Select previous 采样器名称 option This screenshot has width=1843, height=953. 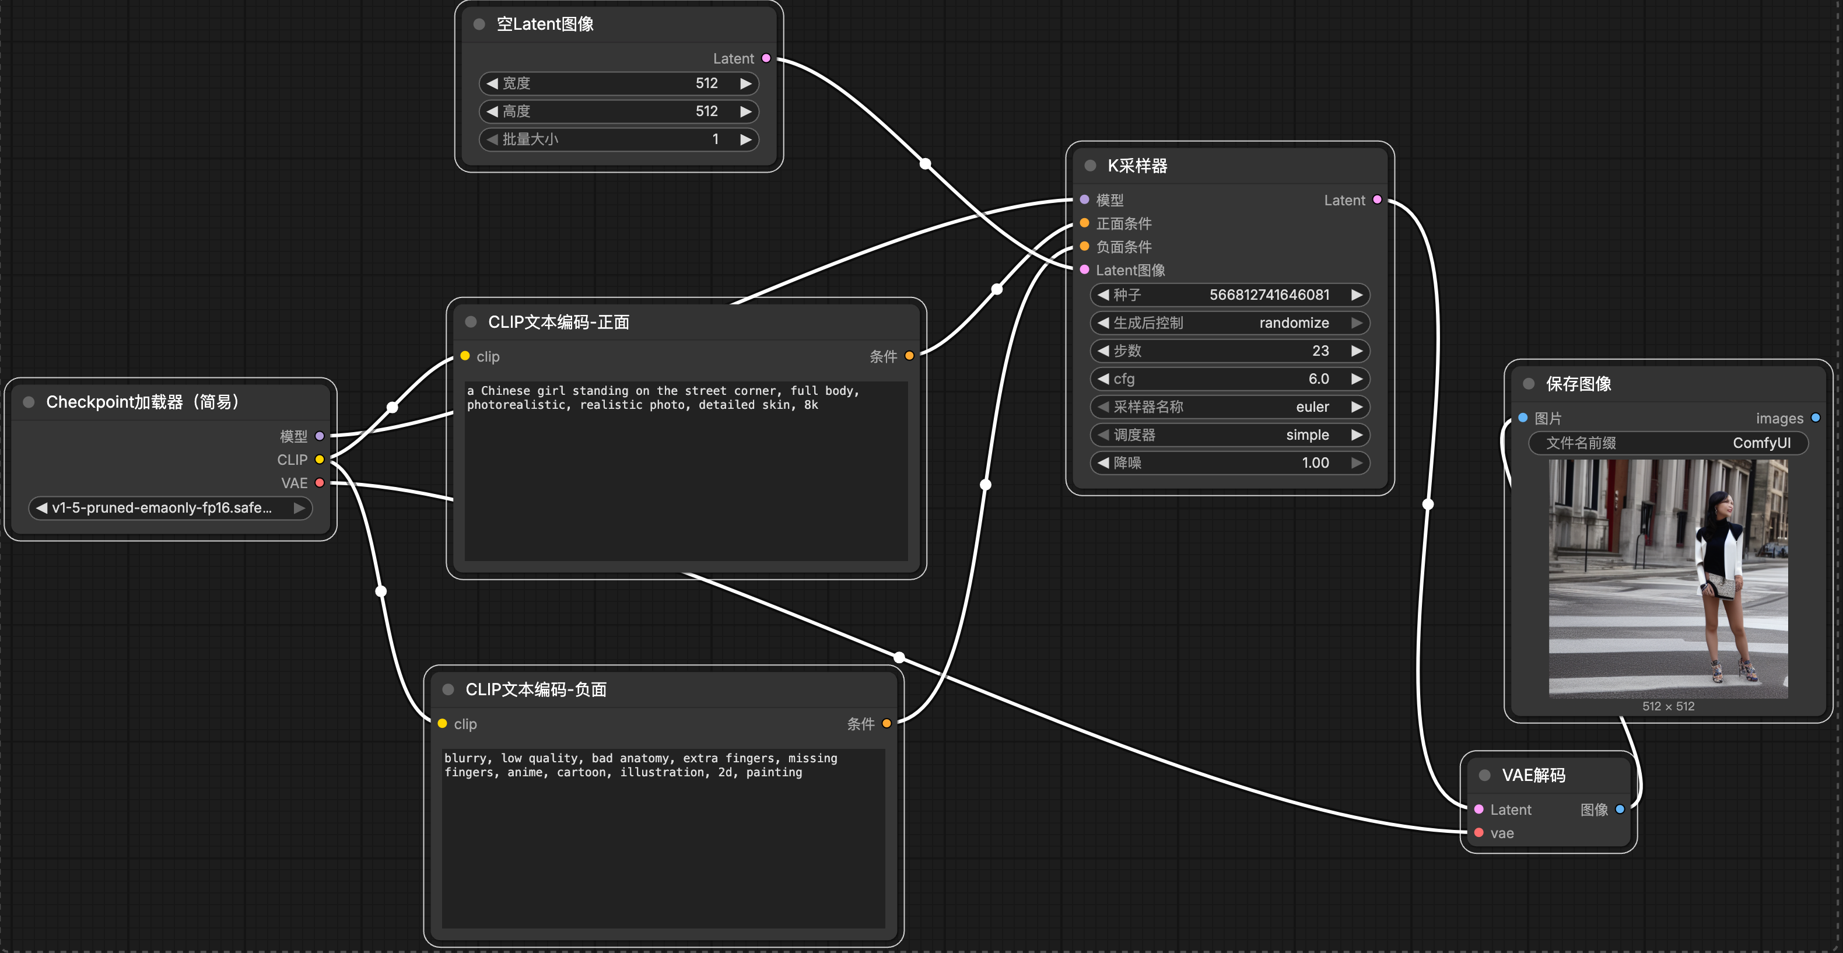point(1102,407)
